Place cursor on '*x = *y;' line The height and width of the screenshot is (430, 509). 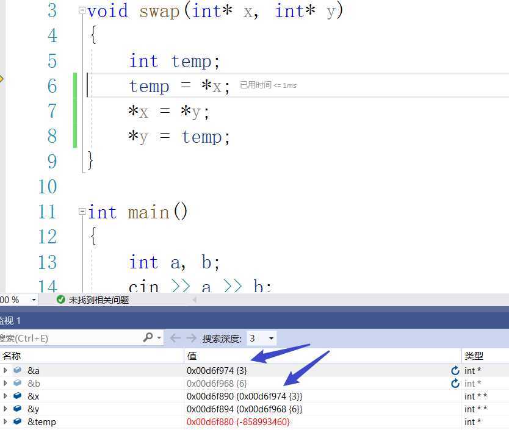169,112
